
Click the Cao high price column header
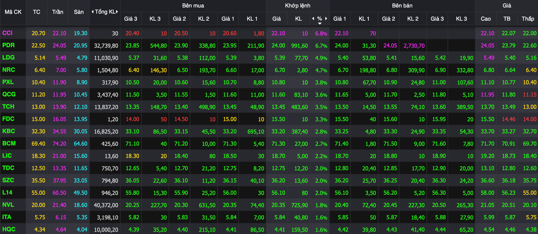coord(486,19)
